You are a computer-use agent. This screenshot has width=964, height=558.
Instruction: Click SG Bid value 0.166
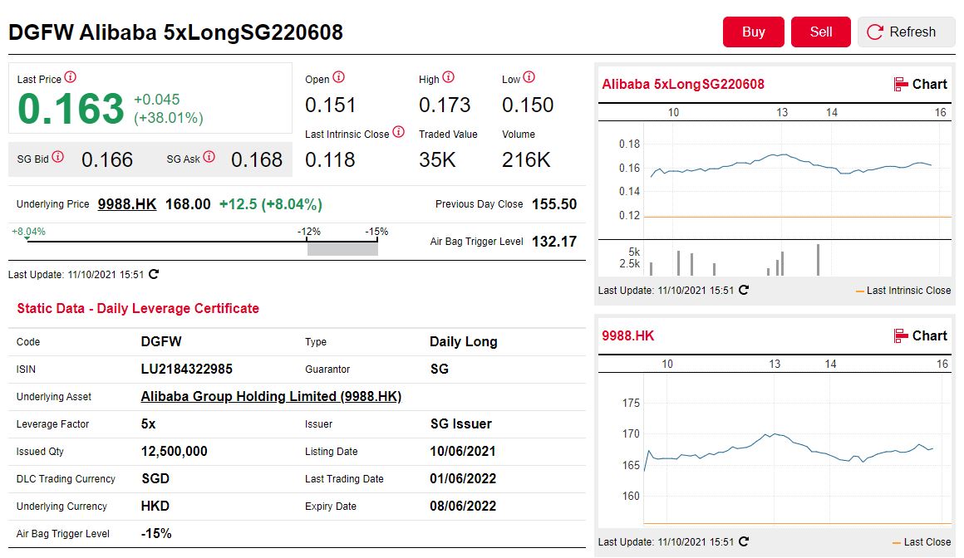coord(107,159)
